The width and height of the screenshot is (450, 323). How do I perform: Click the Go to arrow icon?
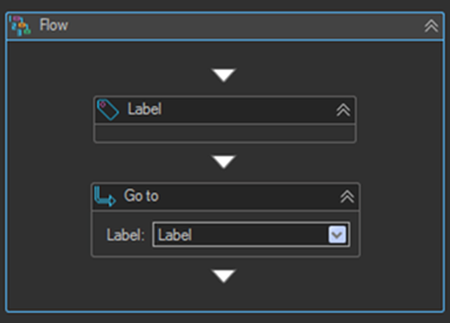(105, 196)
